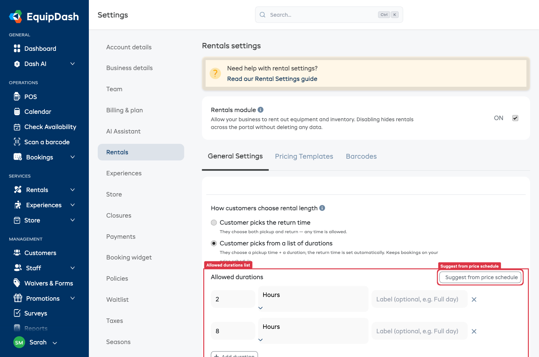Viewport: 539px width, 357px height.
Task: Click the search magnifier icon
Action: tap(262, 15)
